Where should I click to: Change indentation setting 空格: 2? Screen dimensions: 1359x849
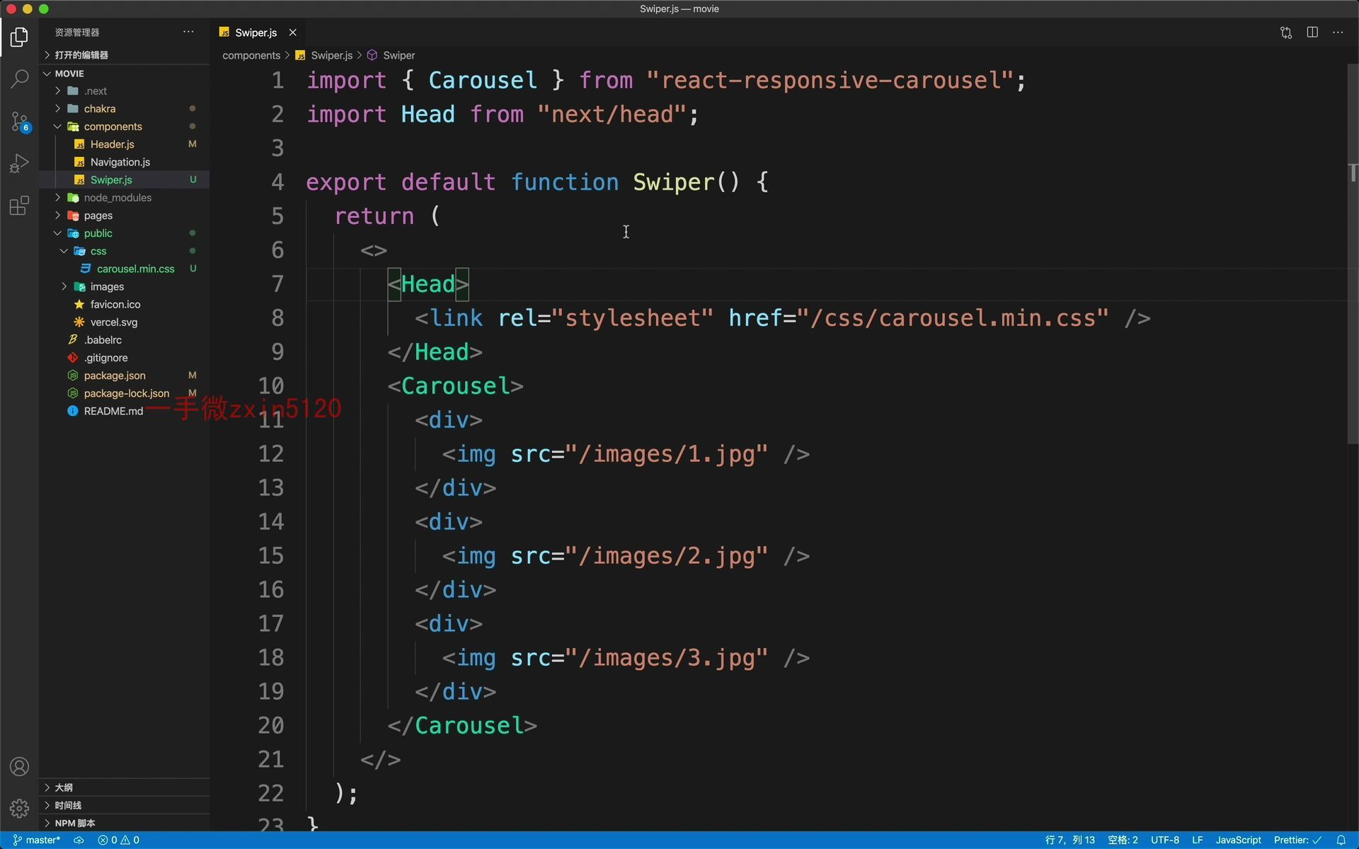[x=1123, y=840]
